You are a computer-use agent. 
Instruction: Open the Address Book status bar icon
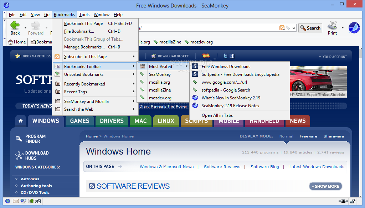click(31, 201)
